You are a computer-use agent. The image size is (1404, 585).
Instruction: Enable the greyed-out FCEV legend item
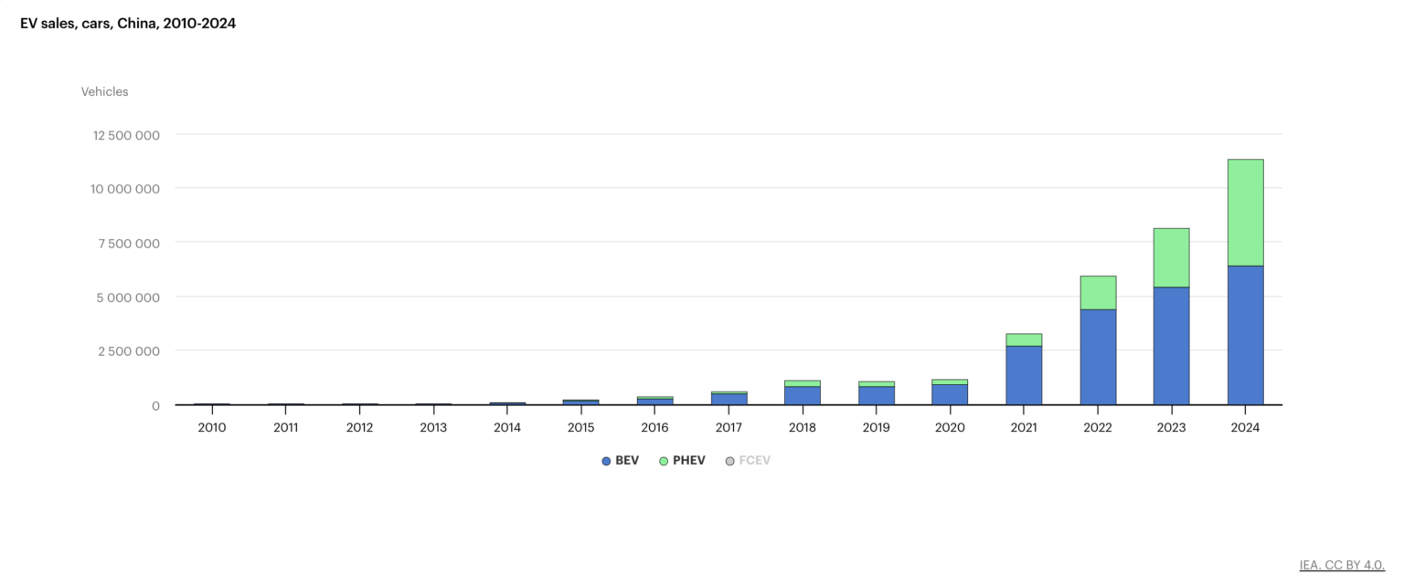(748, 461)
